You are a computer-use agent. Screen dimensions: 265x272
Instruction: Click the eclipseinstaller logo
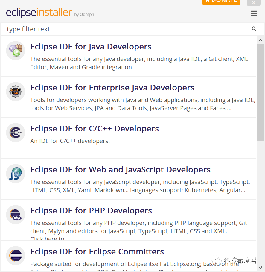[x=39, y=12]
